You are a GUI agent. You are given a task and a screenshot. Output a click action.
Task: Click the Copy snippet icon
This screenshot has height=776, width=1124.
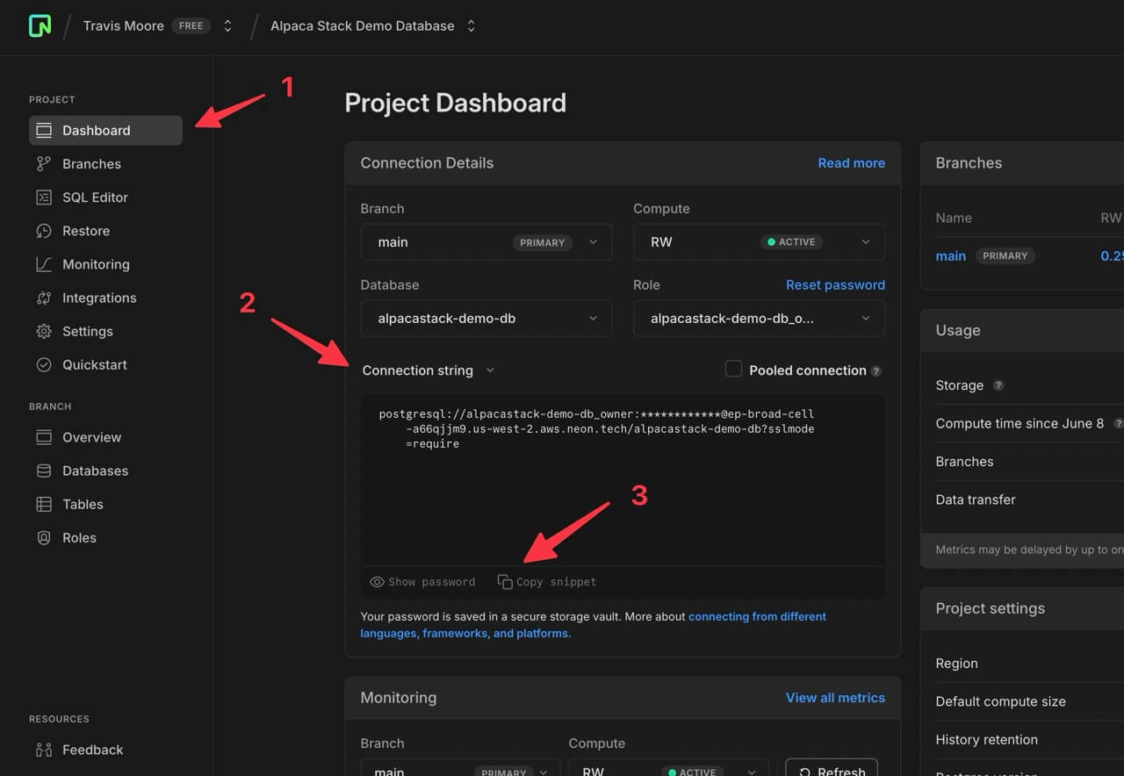[x=505, y=582]
